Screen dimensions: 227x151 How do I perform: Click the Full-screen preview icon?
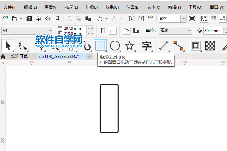tap(192, 19)
